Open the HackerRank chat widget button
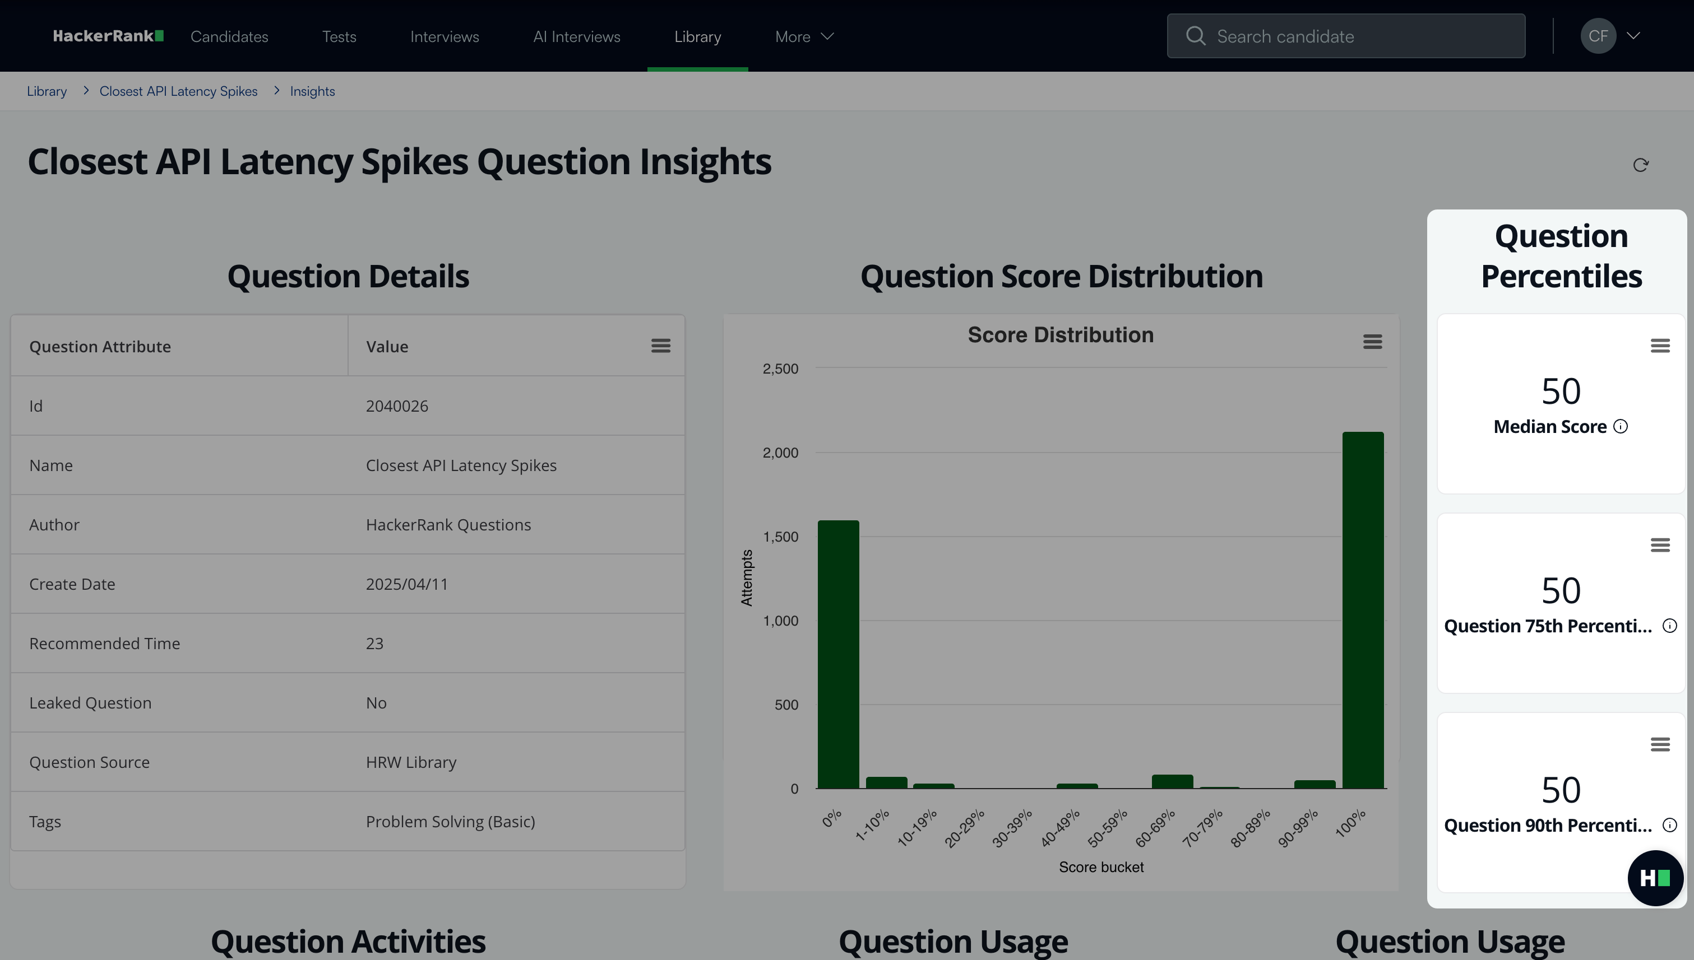Image resolution: width=1694 pixels, height=960 pixels. tap(1654, 878)
